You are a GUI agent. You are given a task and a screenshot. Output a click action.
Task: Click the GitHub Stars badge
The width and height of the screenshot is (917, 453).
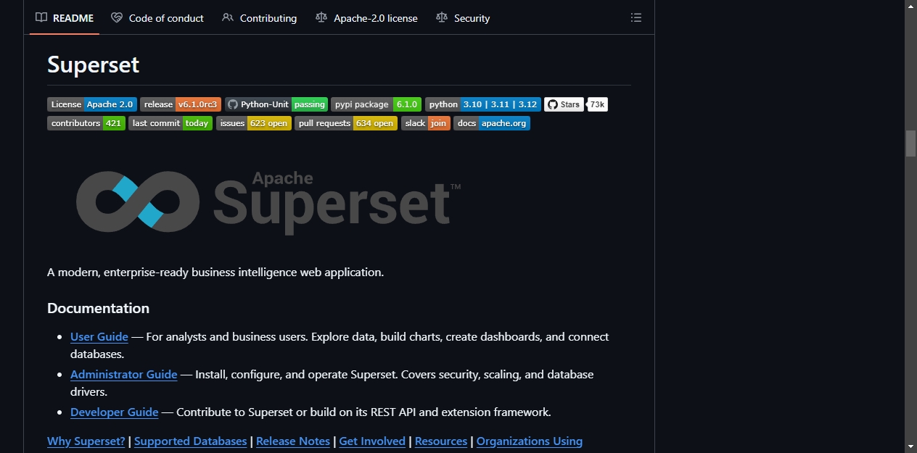tap(564, 104)
